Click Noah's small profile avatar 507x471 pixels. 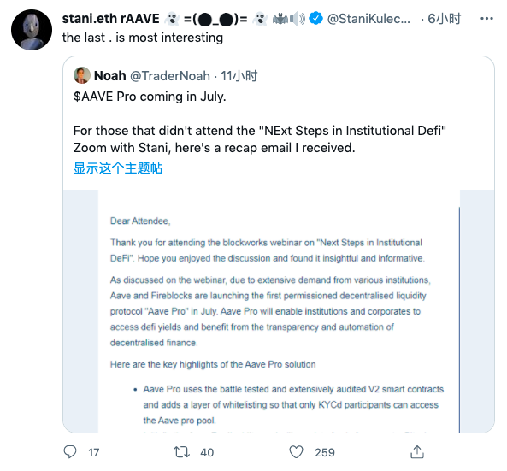pos(82,75)
